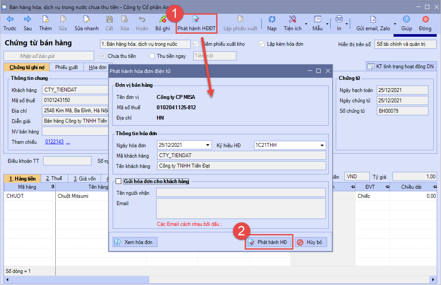This screenshot has width=441, height=285.
Task: Toggle Lập kèm hóa đơn checkbox
Action: click(261, 44)
